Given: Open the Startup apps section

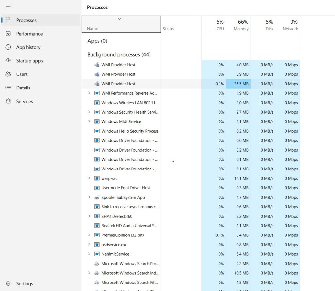Looking at the screenshot, I should tap(8, 60).
